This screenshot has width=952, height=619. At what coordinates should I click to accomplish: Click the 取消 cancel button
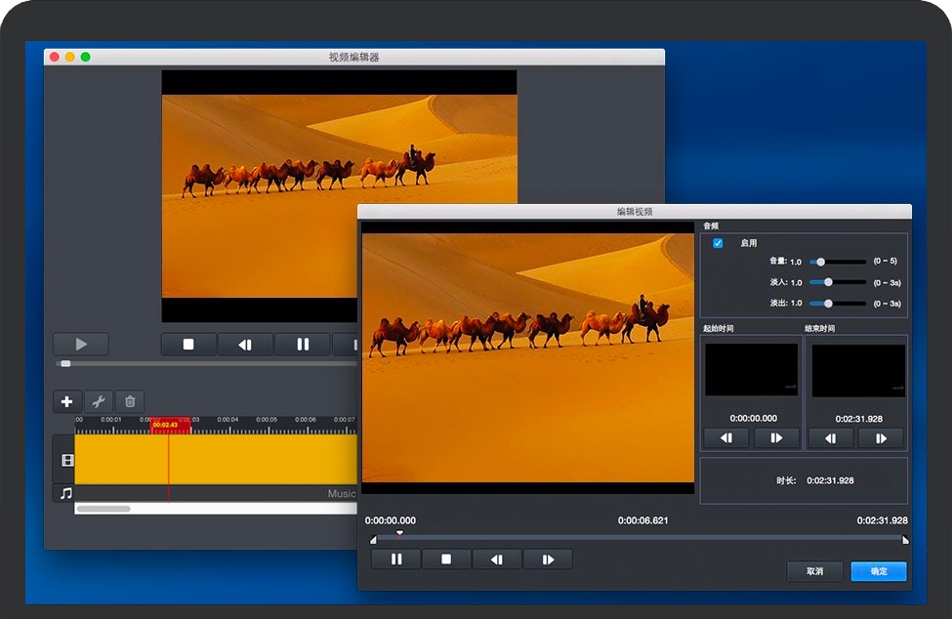[x=814, y=571]
